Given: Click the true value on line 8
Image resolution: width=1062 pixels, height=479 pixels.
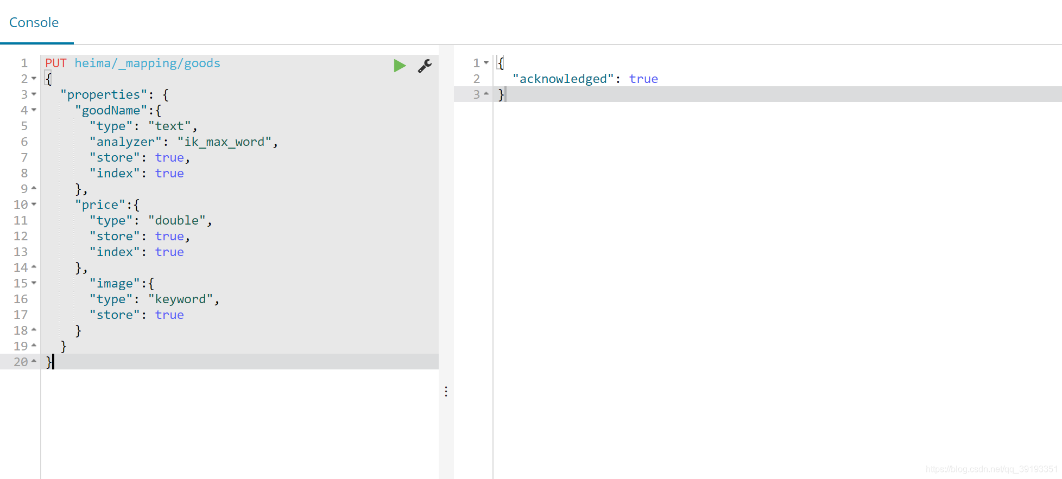Looking at the screenshot, I should pos(169,173).
